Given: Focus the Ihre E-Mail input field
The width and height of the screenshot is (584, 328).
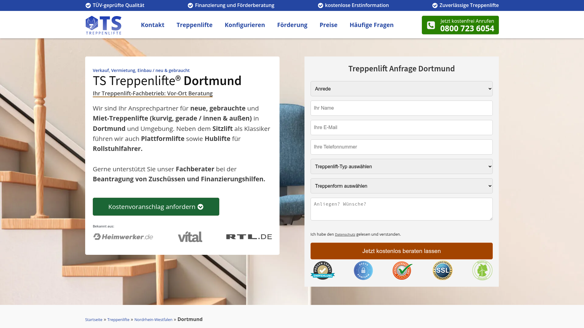Looking at the screenshot, I should point(401,128).
